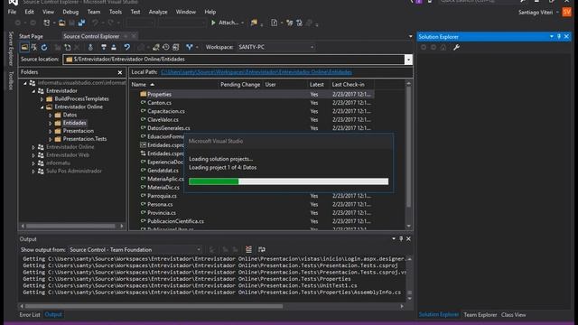Open the Local Path hyperlink
This screenshot has width=578, height=325.
click(256, 72)
